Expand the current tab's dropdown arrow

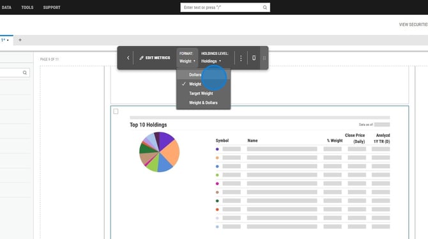(x=8, y=40)
